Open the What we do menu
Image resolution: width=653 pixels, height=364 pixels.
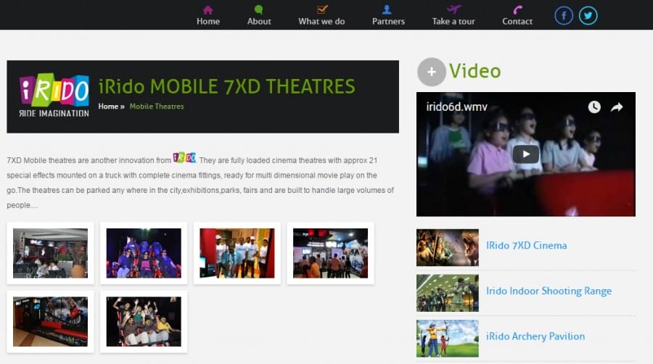pos(321,21)
